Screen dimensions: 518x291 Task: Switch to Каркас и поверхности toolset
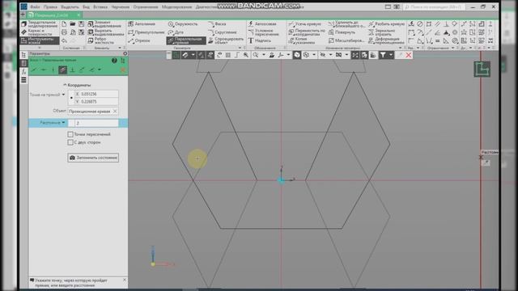point(37,32)
